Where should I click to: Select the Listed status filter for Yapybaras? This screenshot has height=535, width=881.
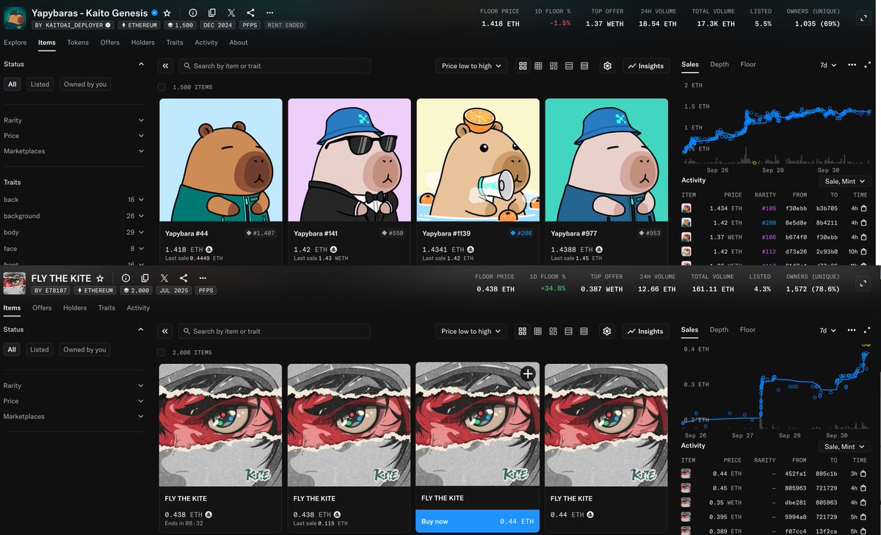click(x=40, y=84)
